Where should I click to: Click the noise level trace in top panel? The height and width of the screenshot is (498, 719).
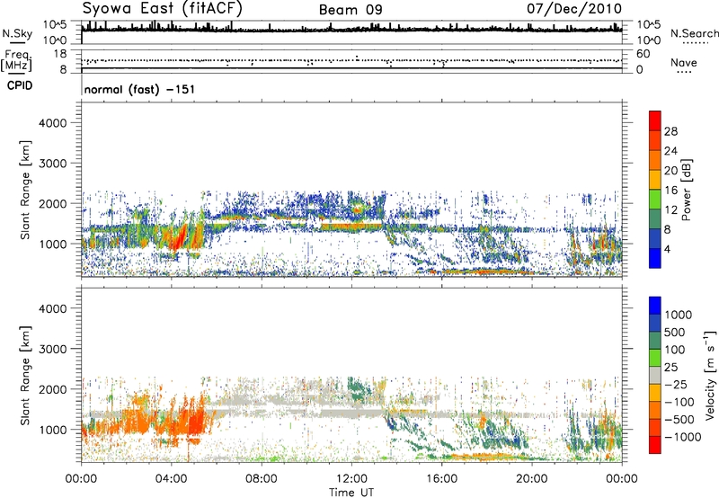(x=351, y=29)
